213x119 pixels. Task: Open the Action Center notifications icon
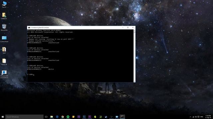click(x=198, y=117)
